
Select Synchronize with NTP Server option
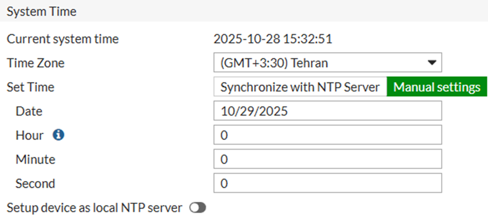[x=300, y=87]
